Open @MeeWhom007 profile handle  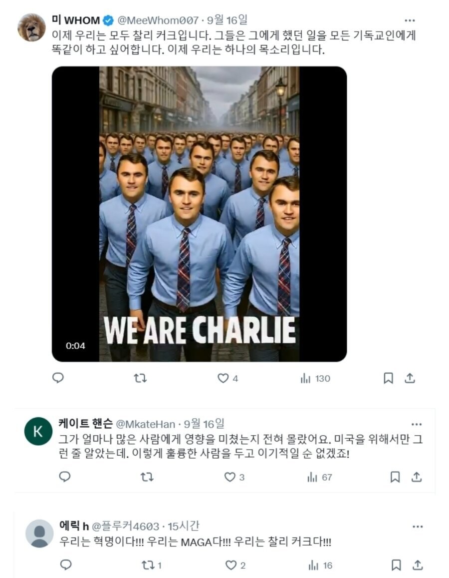pyautogui.click(x=158, y=20)
